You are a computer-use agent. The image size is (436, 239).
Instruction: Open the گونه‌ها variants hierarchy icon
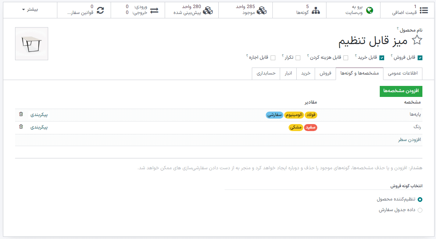(x=315, y=10)
